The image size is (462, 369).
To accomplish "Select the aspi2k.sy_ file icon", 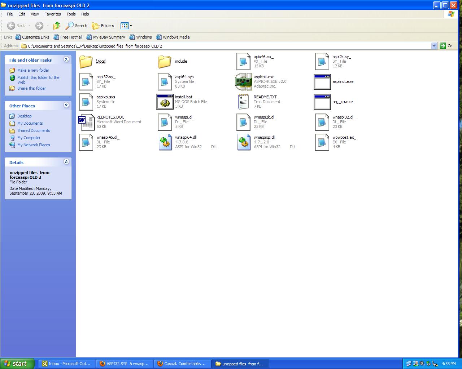I will pyautogui.click(x=322, y=62).
